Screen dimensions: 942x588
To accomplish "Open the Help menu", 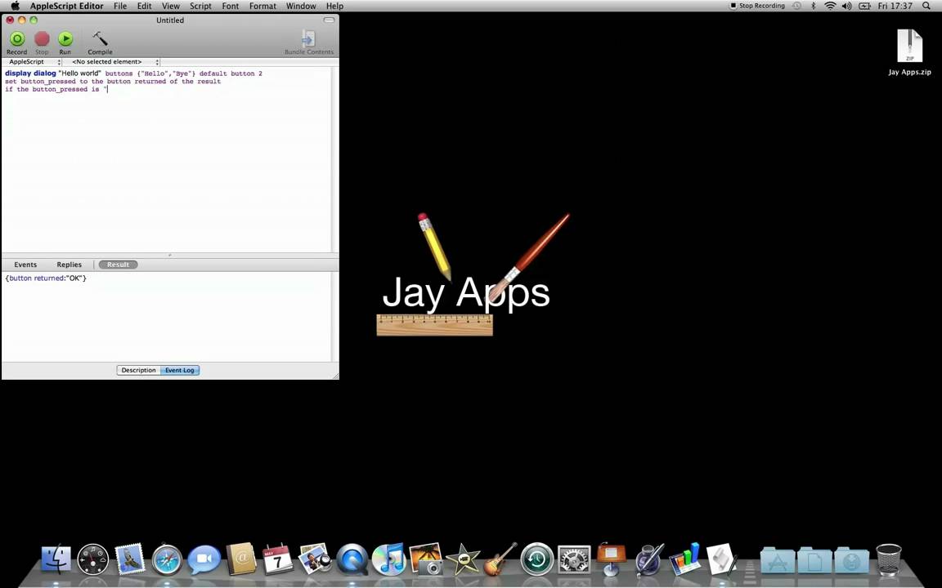I will click(334, 6).
